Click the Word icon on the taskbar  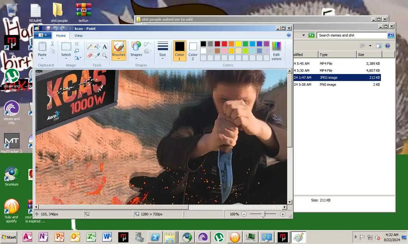[x=107, y=237]
